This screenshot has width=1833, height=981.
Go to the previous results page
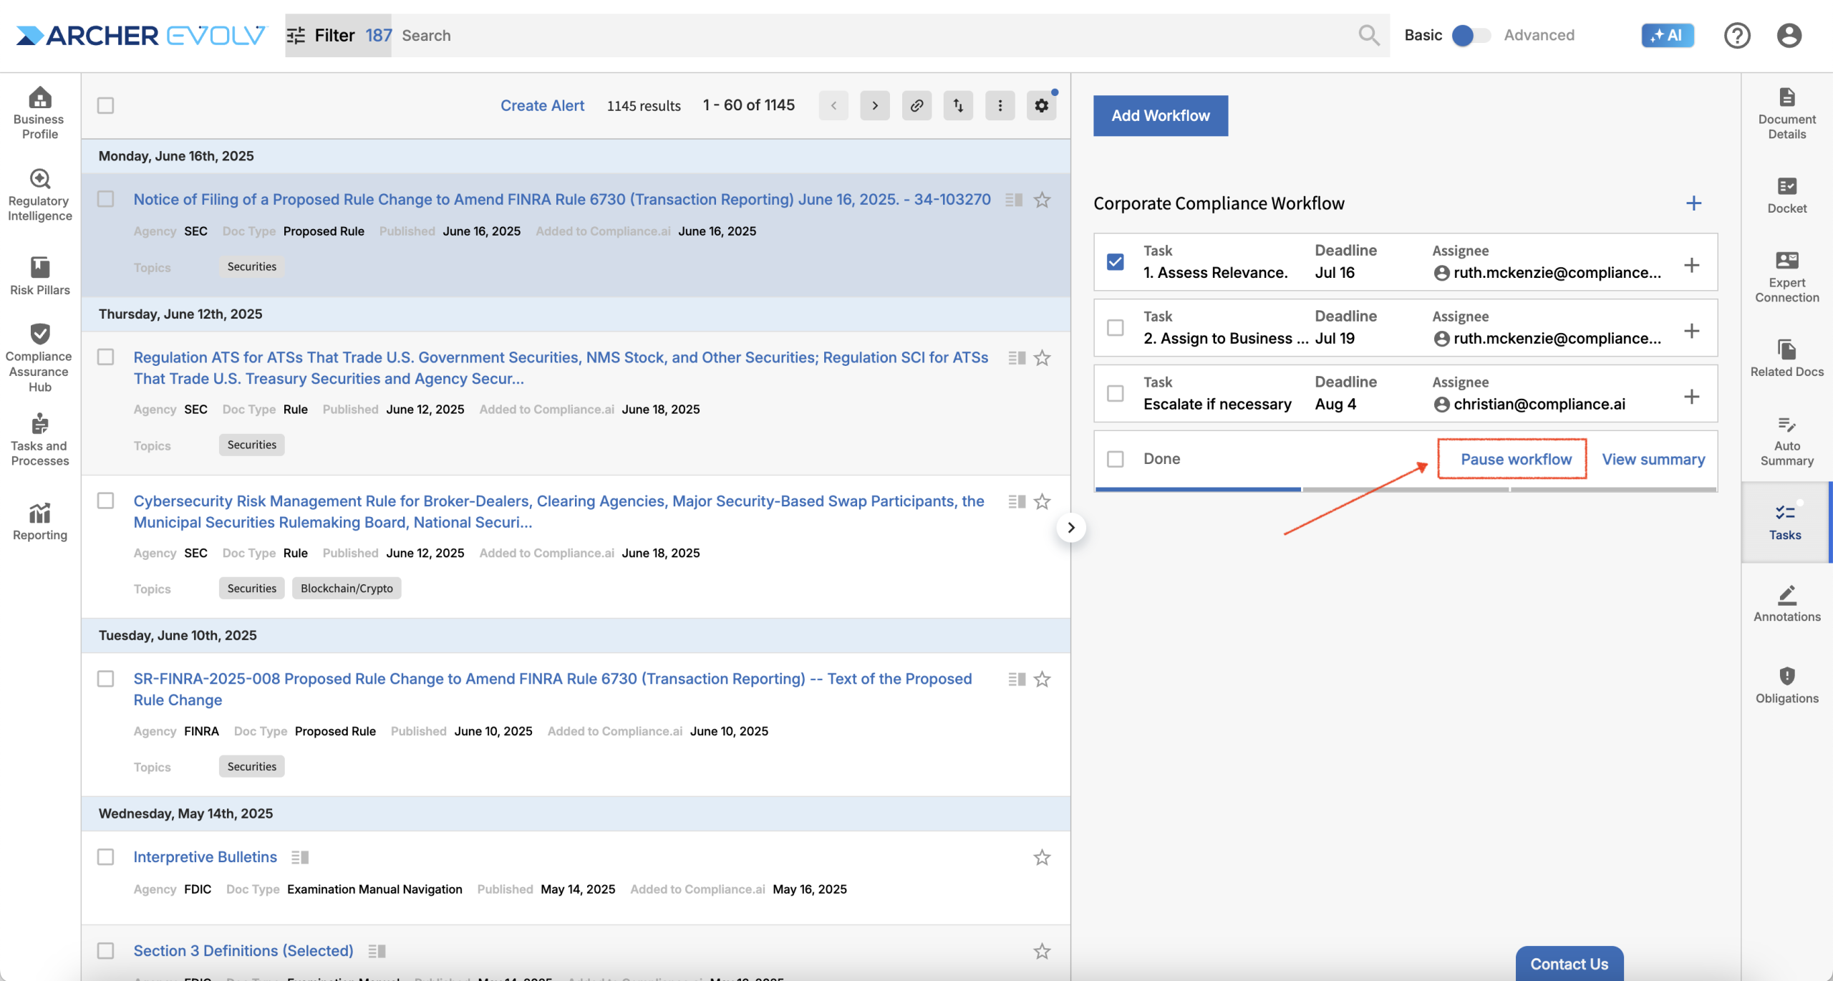[x=833, y=105]
